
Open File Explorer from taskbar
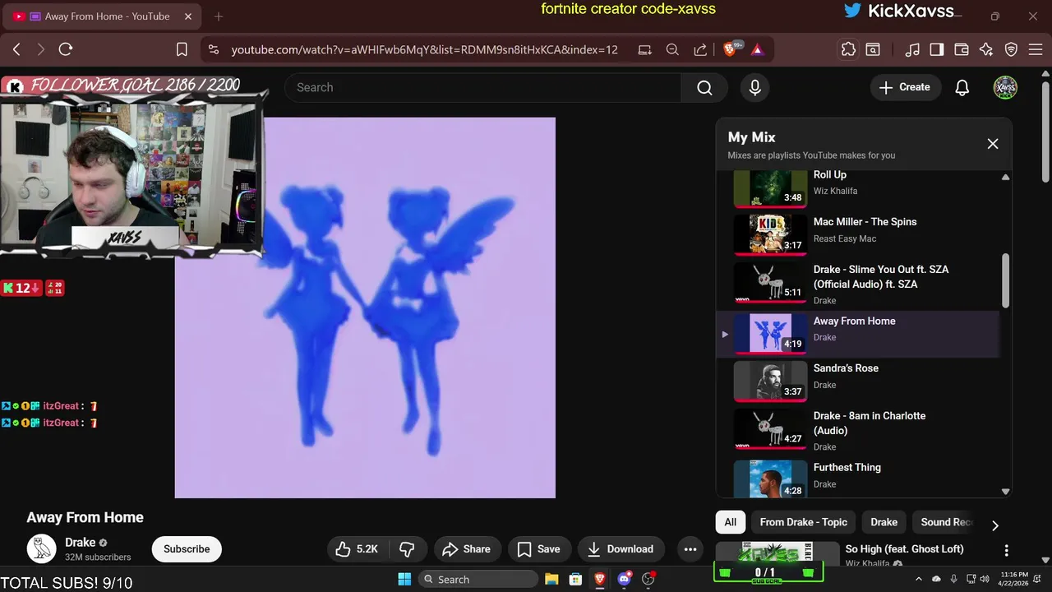(551, 579)
